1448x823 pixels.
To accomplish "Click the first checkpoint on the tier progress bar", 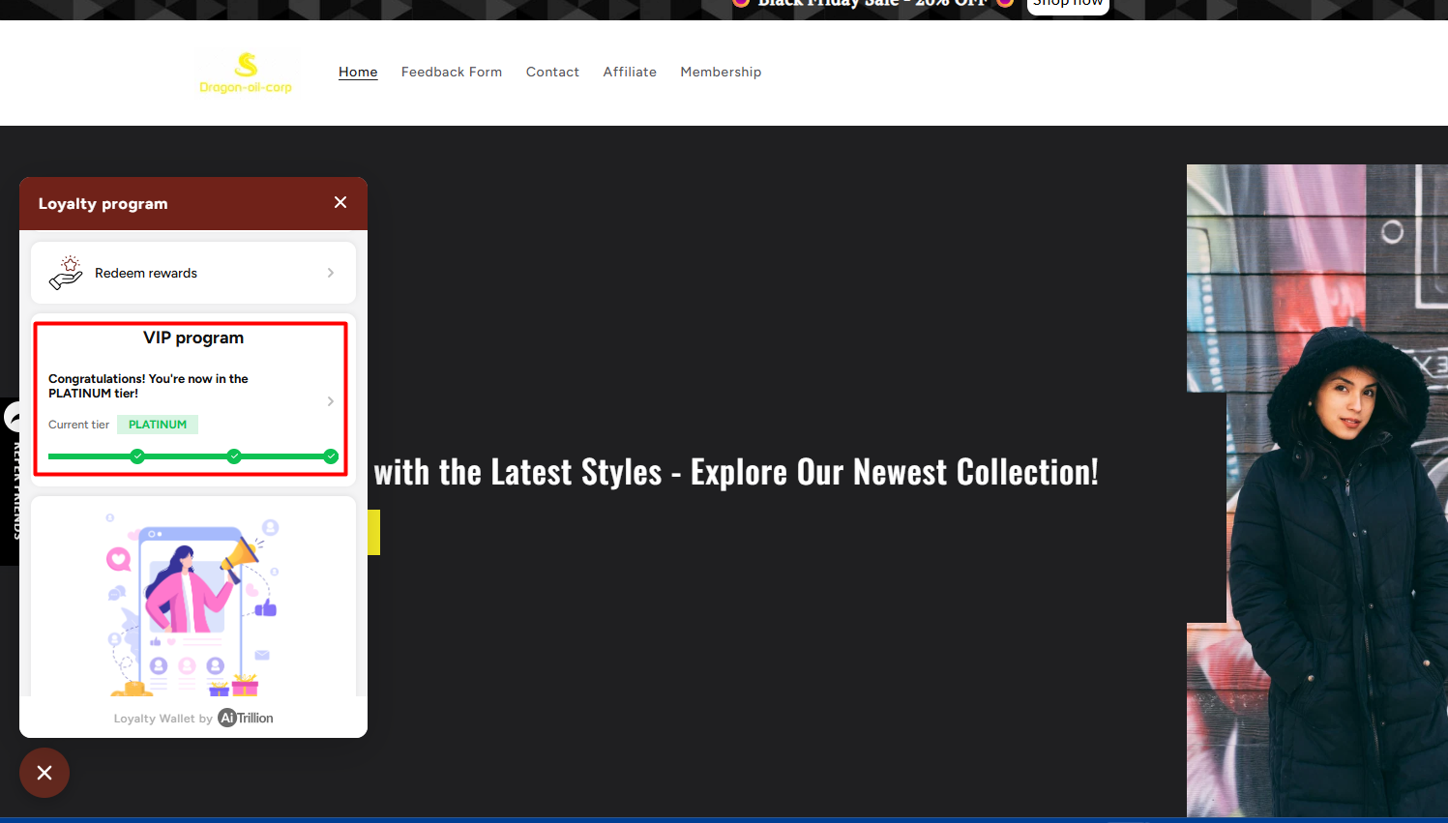I will point(137,456).
